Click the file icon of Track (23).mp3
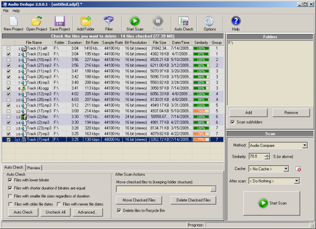Viewport: 316px width, 229px height. [24, 128]
